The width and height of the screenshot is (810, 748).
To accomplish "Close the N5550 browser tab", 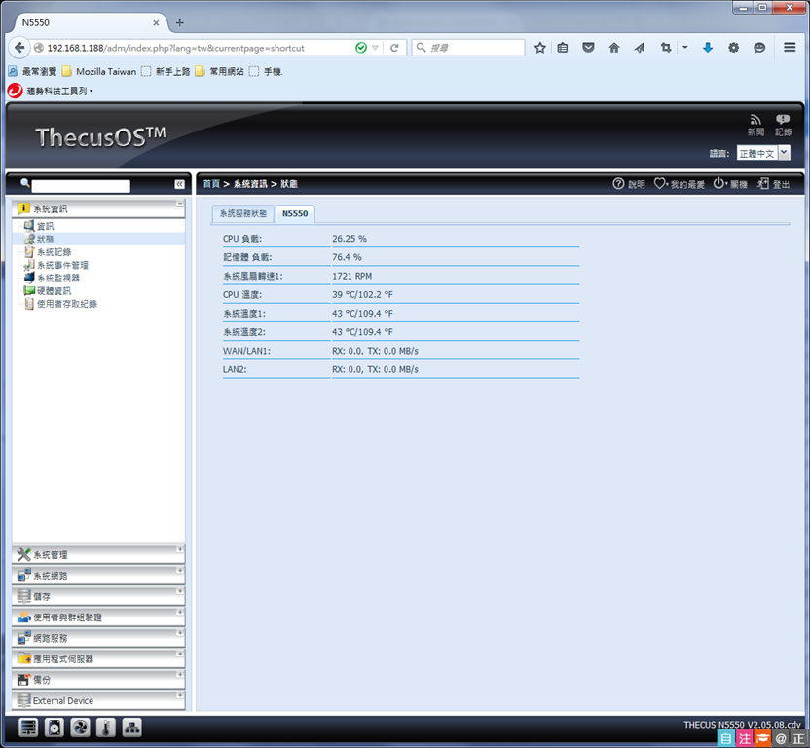I will tap(156, 22).
